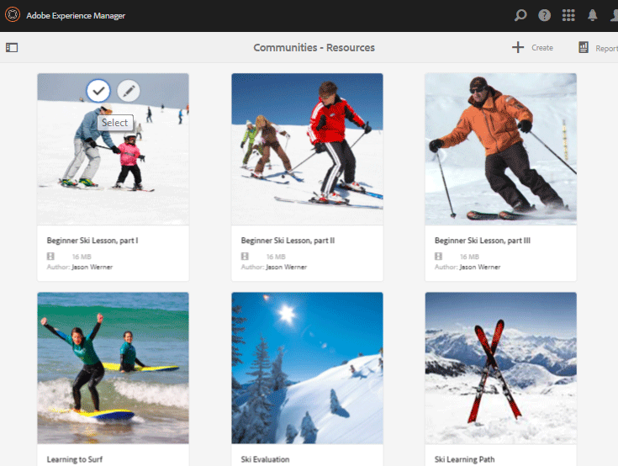The image size is (618, 466).
Task: Open the help question mark icon
Action: tap(544, 15)
